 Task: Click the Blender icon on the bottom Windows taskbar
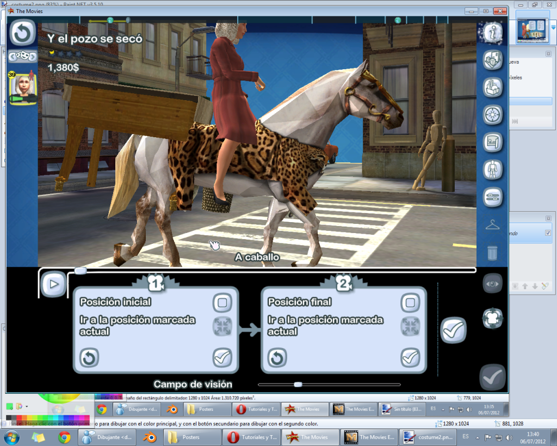pos(150,437)
